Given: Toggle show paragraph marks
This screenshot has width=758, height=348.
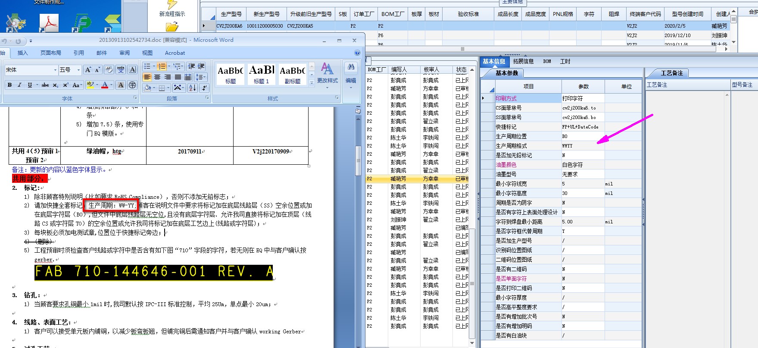Looking at the screenshot, I should (204, 88).
